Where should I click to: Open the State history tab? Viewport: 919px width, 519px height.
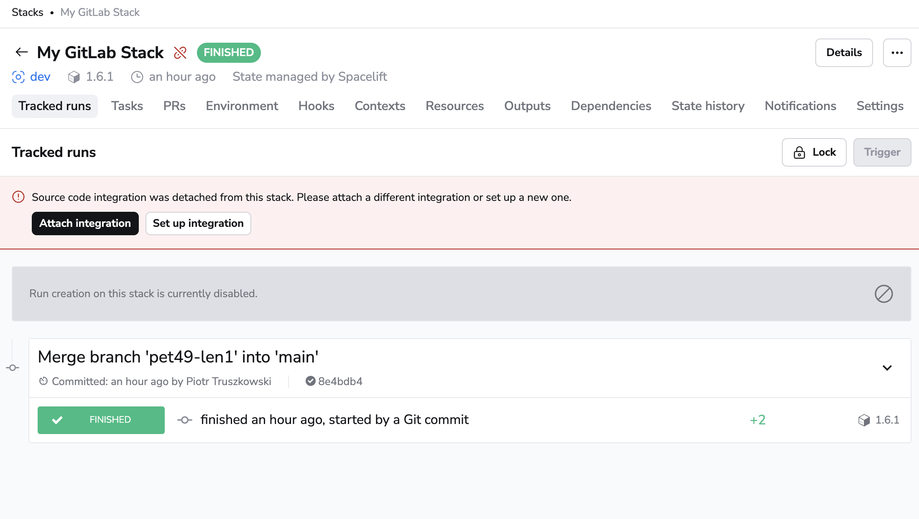point(708,106)
